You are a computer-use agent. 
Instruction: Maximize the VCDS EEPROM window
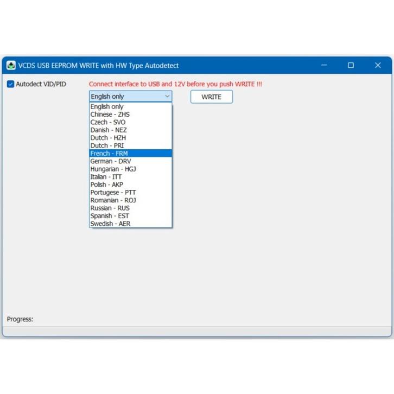coord(351,66)
